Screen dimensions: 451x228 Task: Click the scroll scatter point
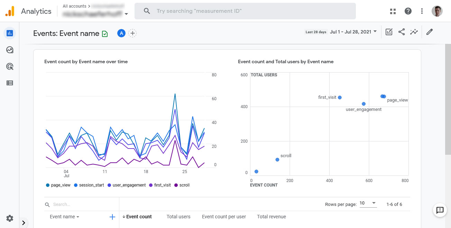[277, 160]
